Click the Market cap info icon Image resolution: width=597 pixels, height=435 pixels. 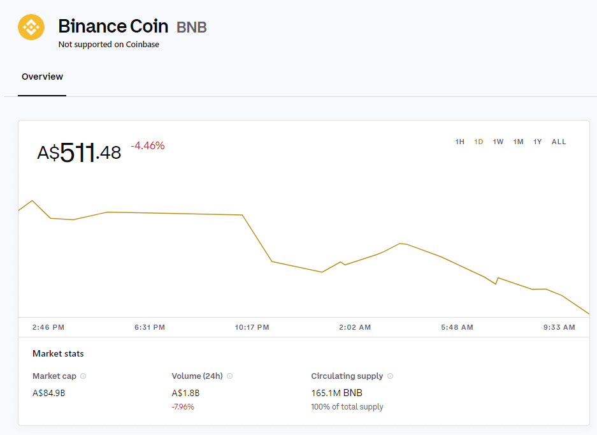(83, 376)
